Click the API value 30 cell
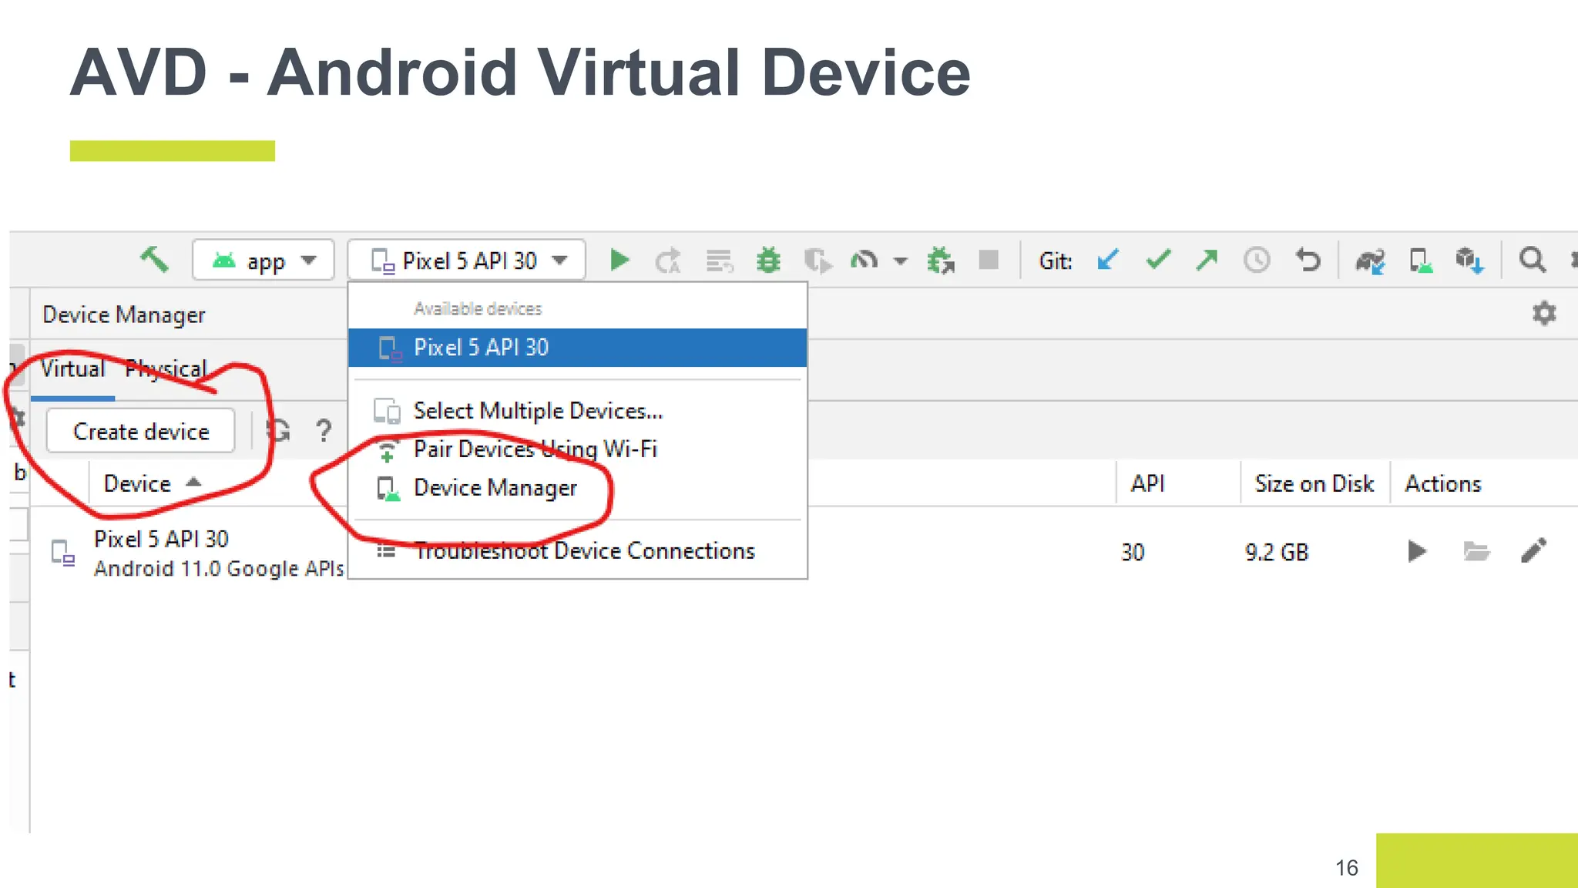This screenshot has width=1578, height=888. (x=1133, y=553)
